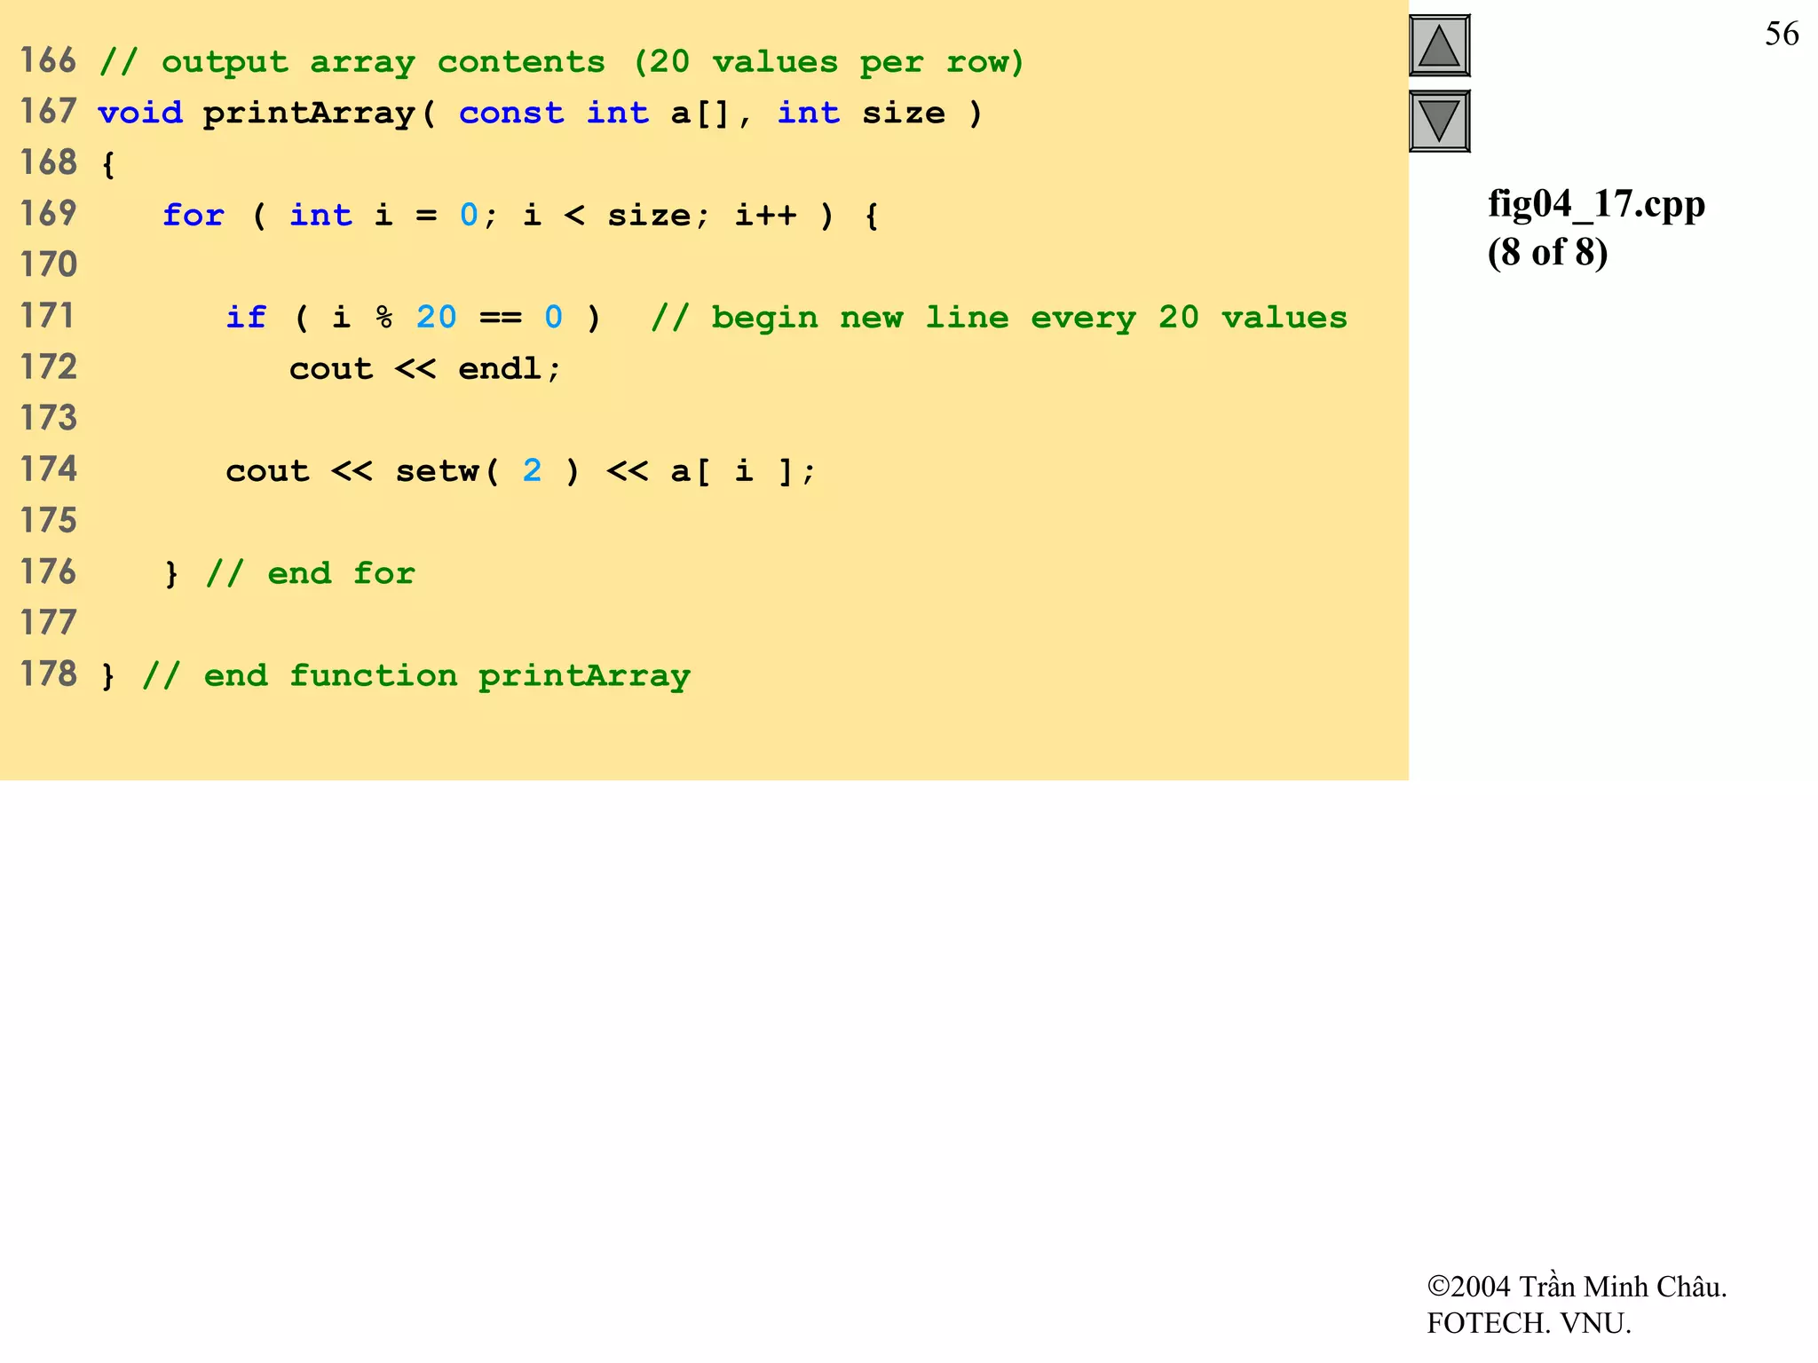Screen dimensions: 1818x1363
Task: Click 'a[ i ]' on line 174
Action: point(732,471)
